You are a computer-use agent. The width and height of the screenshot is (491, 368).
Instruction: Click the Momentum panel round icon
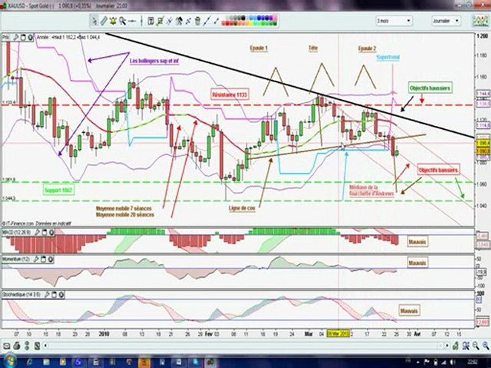pos(51,259)
